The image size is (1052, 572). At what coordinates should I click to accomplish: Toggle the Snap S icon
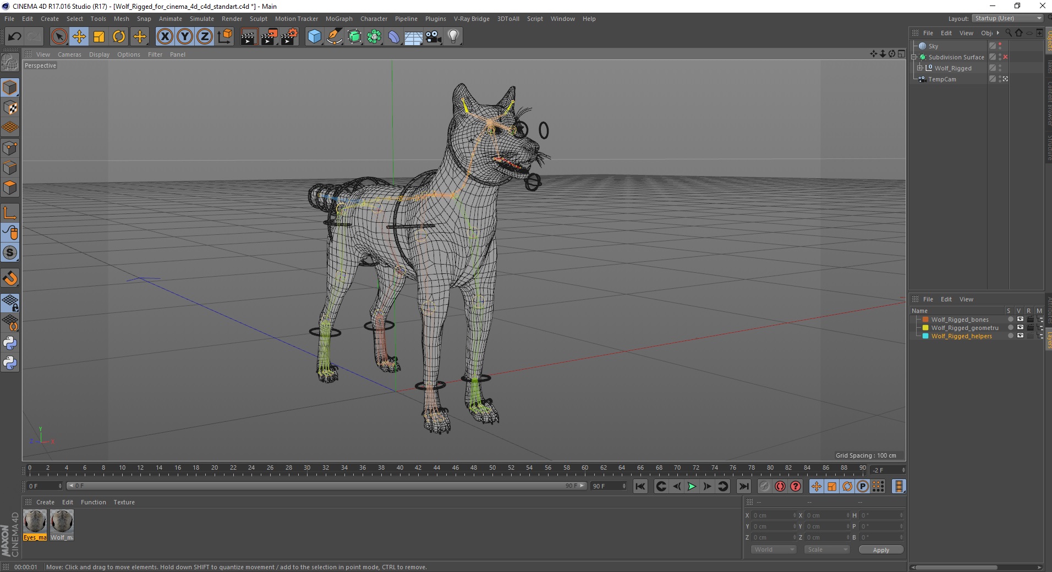(x=10, y=253)
